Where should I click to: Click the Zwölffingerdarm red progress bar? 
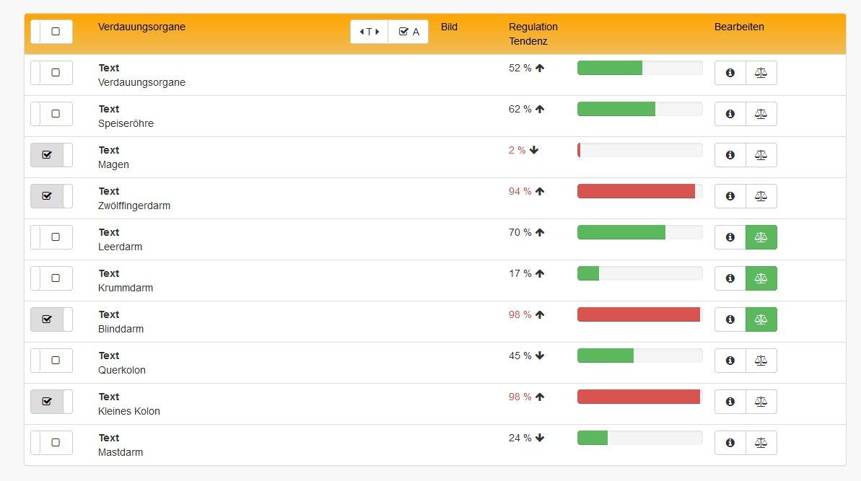(x=636, y=191)
